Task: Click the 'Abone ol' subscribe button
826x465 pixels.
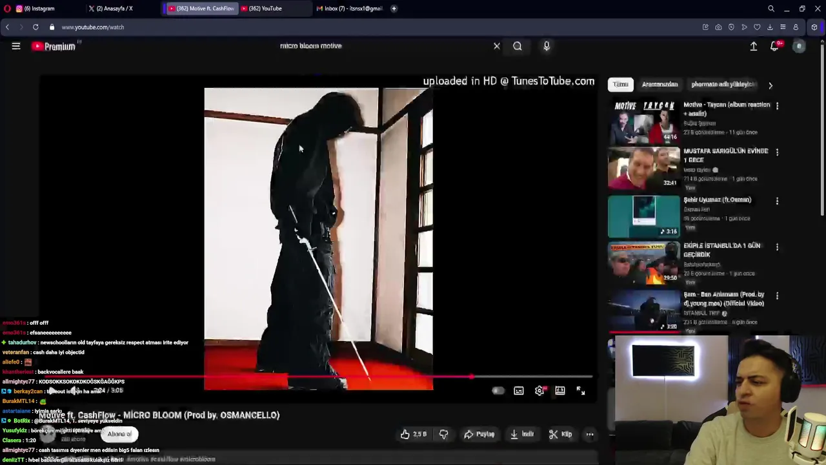Action: [x=119, y=434]
